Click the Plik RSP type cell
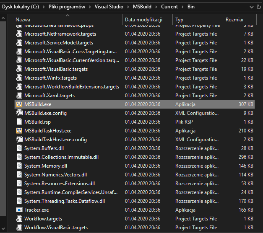Viewport: 263px width, 233px height. (x=184, y=122)
